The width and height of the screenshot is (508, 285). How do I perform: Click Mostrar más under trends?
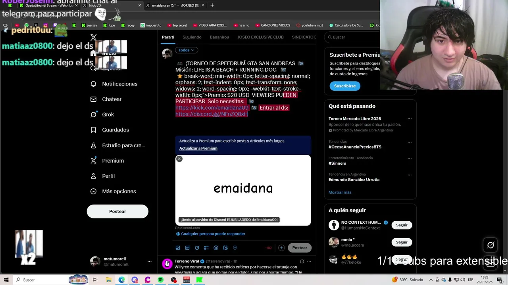(x=340, y=192)
